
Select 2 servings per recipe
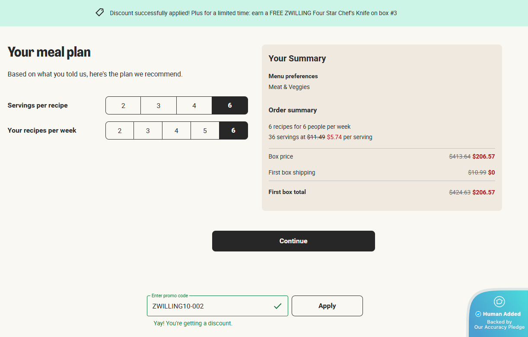(x=123, y=105)
